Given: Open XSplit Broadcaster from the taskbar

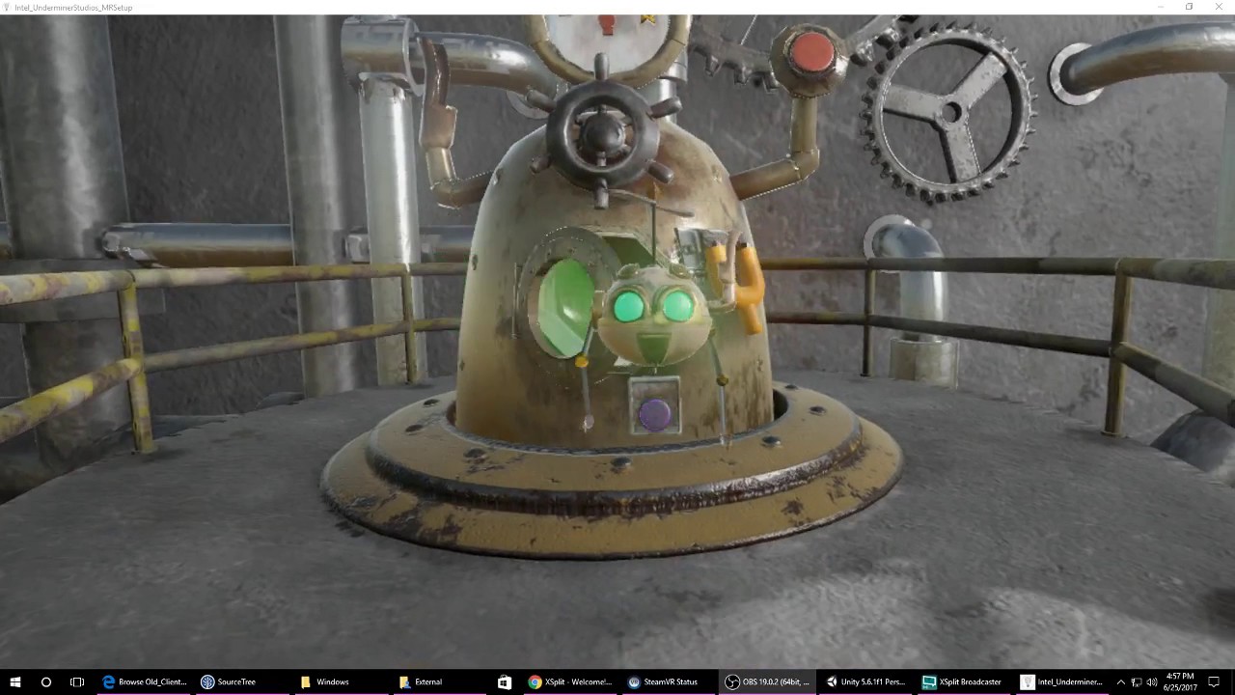Looking at the screenshot, I should coord(963,681).
